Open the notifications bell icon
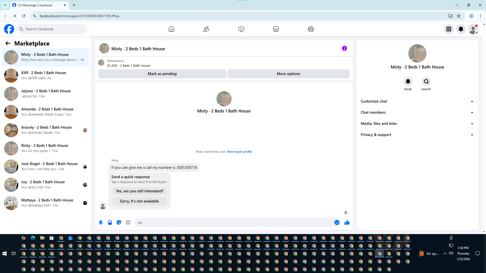 [x=461, y=29]
